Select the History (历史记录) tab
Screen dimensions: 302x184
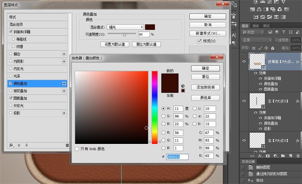click(248, 161)
